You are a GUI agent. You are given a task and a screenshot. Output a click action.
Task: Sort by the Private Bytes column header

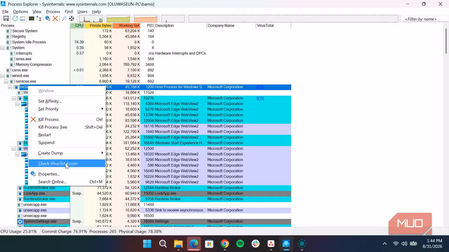pyautogui.click(x=98, y=26)
